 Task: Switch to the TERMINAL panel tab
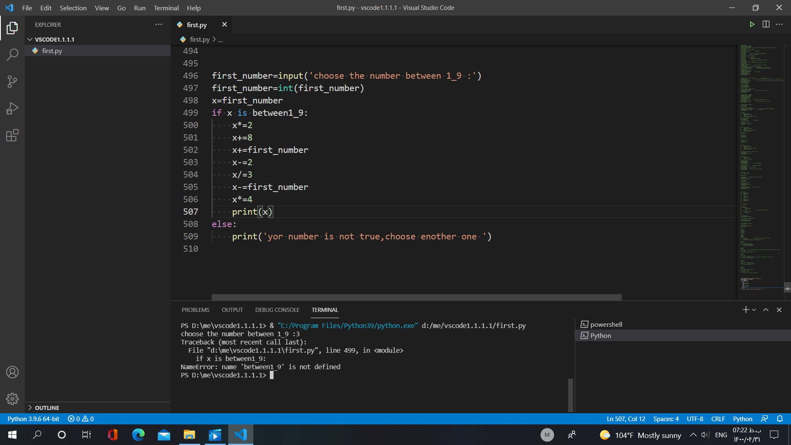pyautogui.click(x=325, y=310)
